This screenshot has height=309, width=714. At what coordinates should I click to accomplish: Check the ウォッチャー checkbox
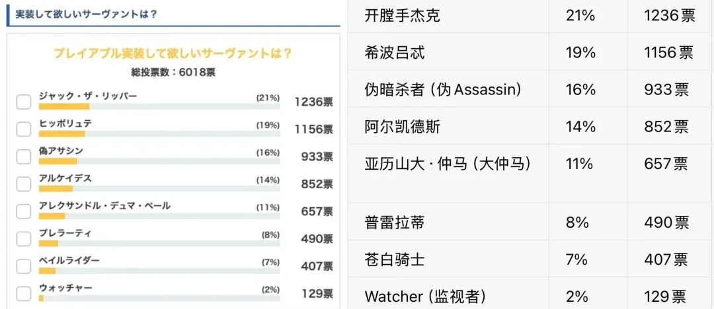point(24,294)
